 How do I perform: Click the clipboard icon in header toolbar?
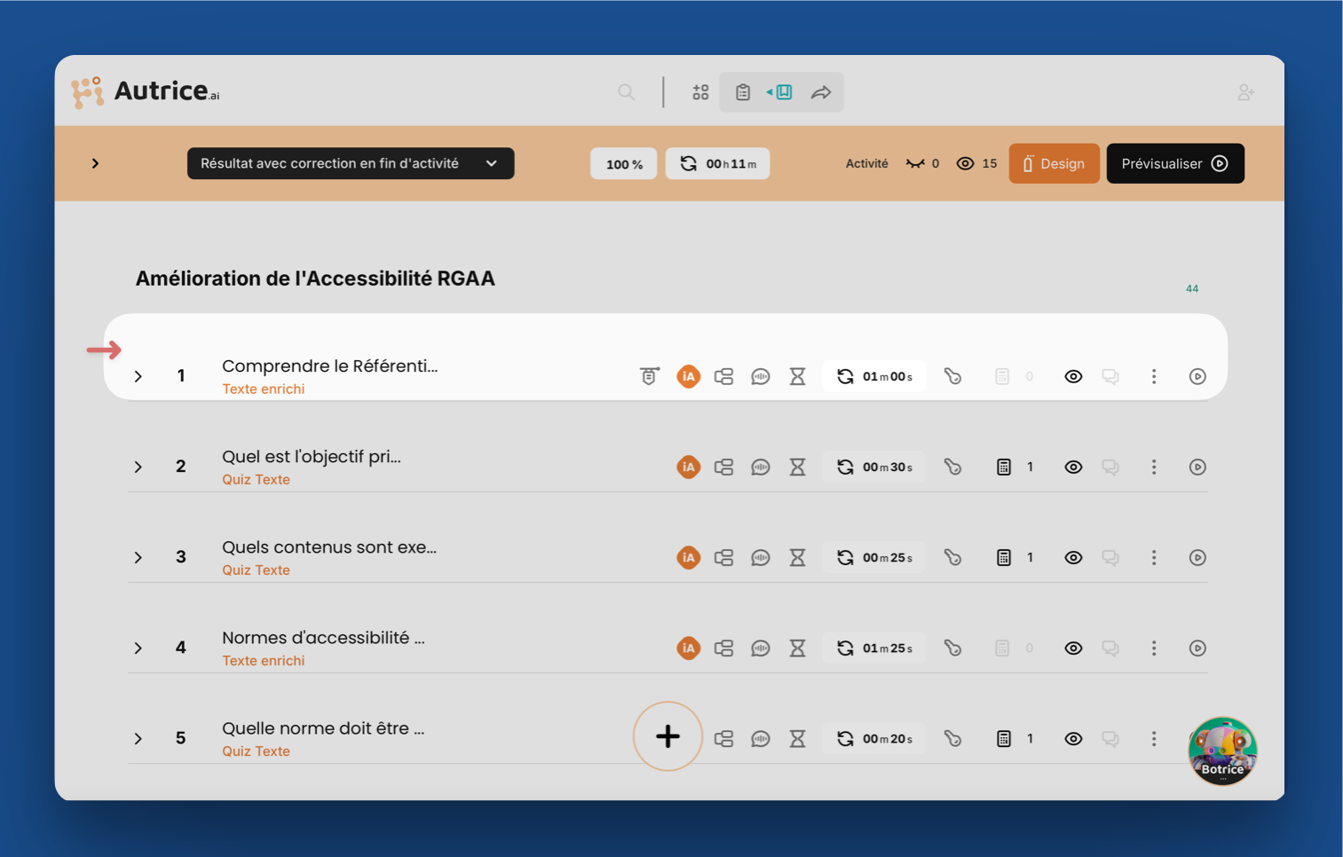tap(743, 92)
